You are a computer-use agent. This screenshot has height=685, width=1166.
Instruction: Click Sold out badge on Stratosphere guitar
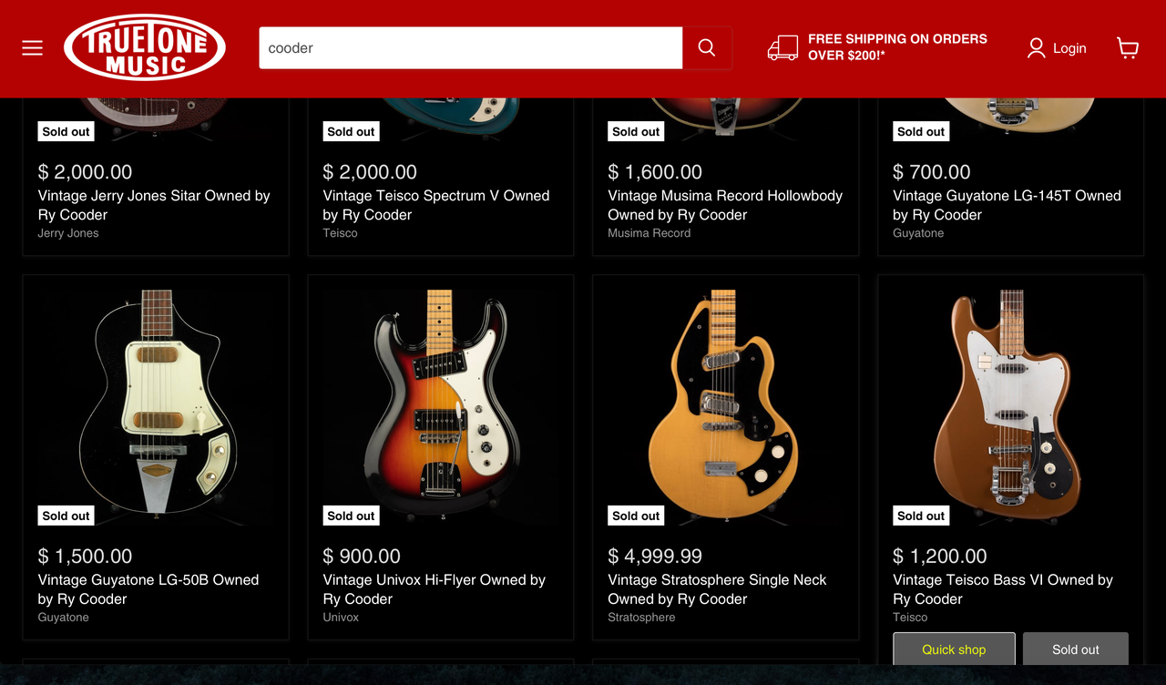tap(636, 516)
